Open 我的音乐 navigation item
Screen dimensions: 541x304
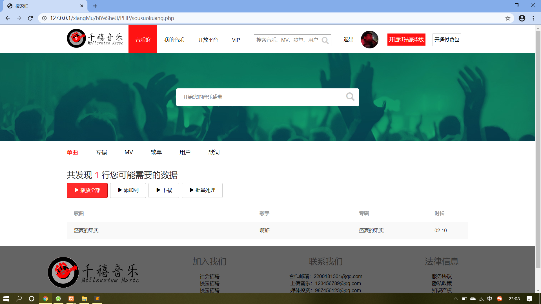174,40
